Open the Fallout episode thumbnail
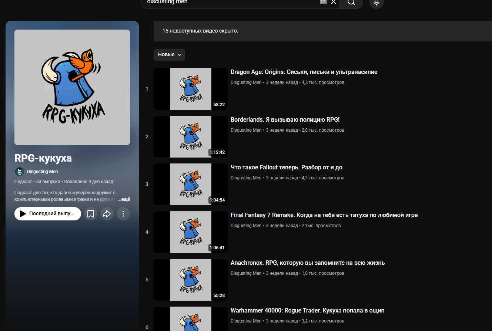This screenshot has width=492, height=331. [x=190, y=184]
